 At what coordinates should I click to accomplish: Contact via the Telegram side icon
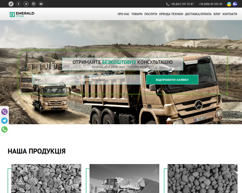coord(4,121)
